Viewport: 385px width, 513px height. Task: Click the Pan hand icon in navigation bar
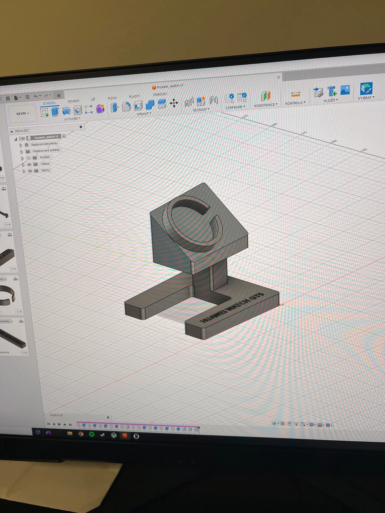click(x=290, y=424)
